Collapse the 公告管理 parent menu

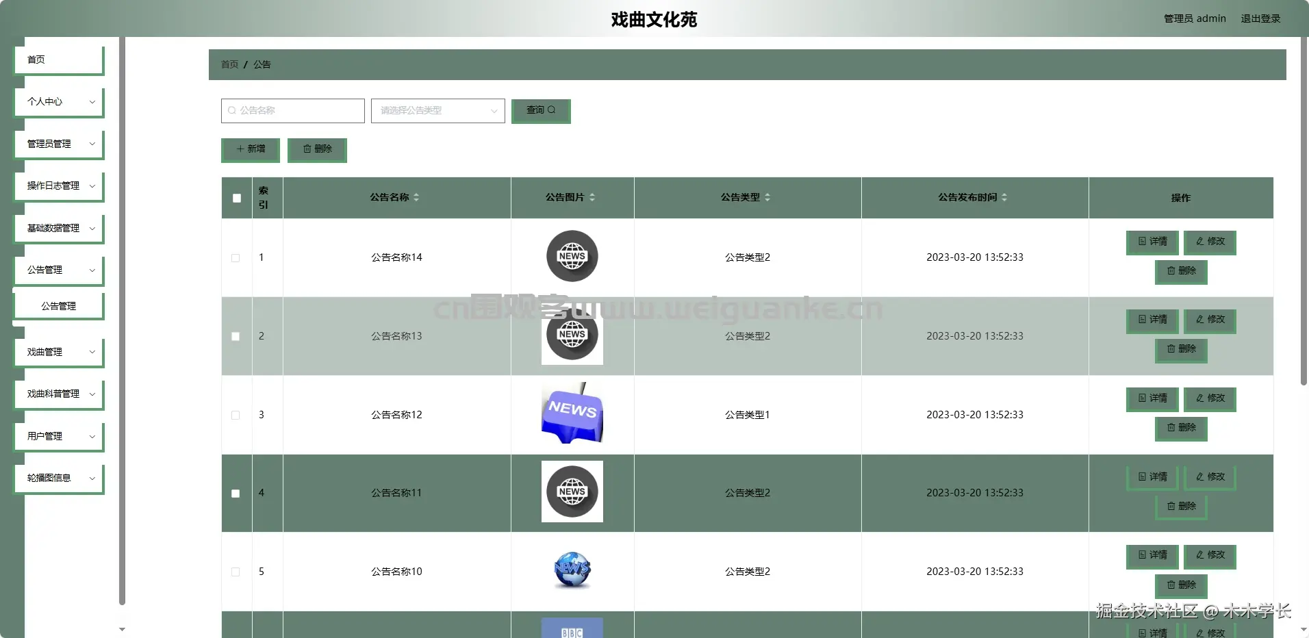pos(59,270)
